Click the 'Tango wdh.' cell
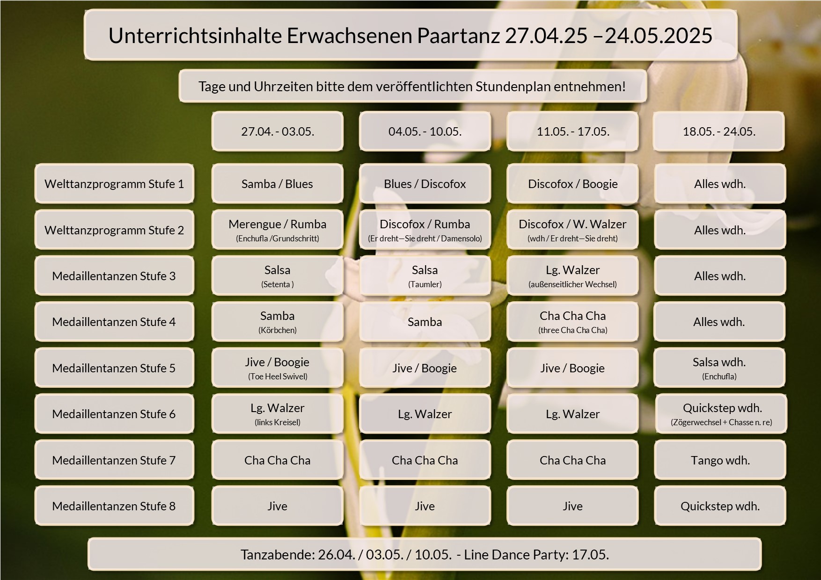 [720, 460]
